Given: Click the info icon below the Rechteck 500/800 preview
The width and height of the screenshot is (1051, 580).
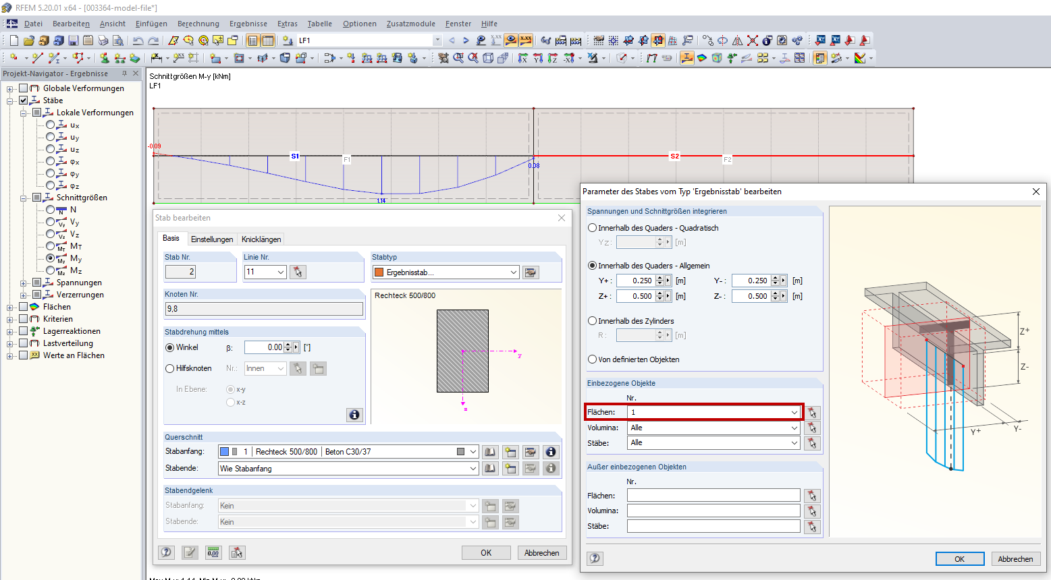Looking at the screenshot, I should pos(354,415).
